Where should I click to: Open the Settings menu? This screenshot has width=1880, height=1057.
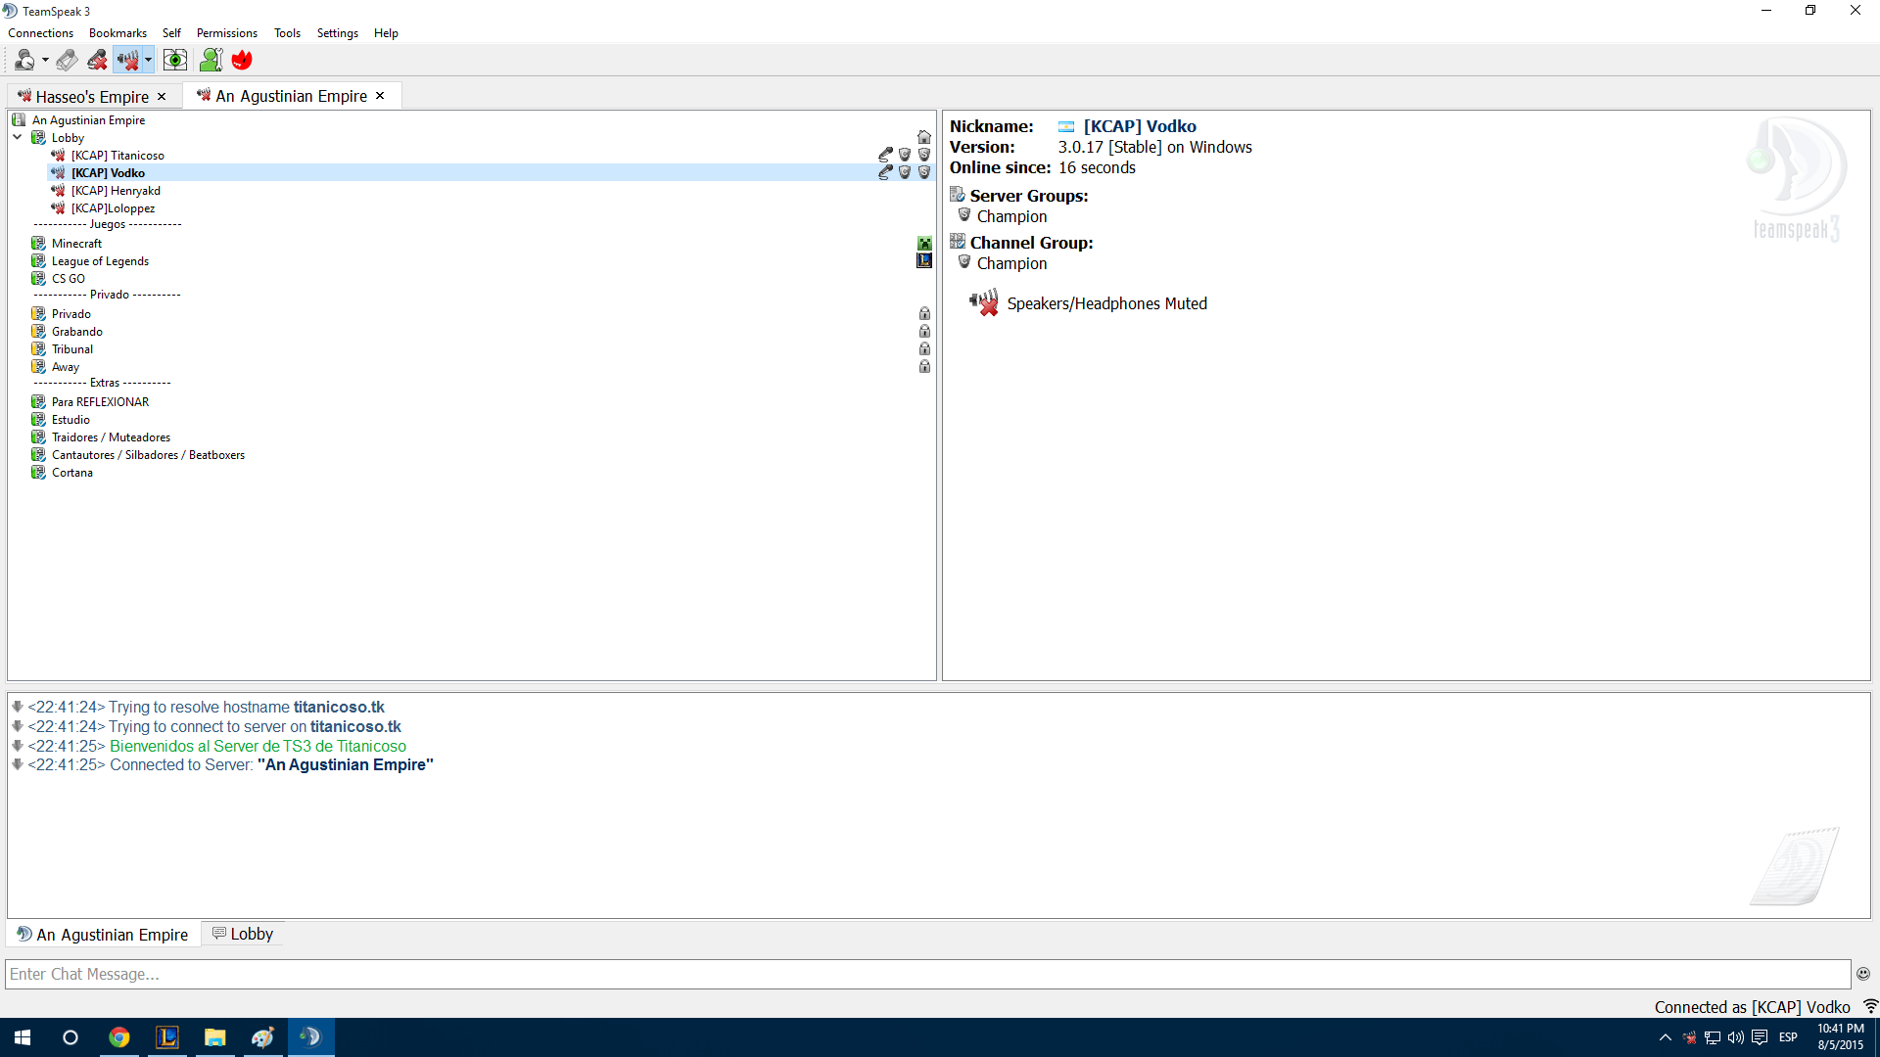pos(337,33)
